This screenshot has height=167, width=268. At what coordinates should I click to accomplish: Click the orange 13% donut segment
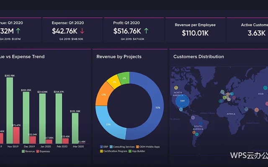pos(103,95)
